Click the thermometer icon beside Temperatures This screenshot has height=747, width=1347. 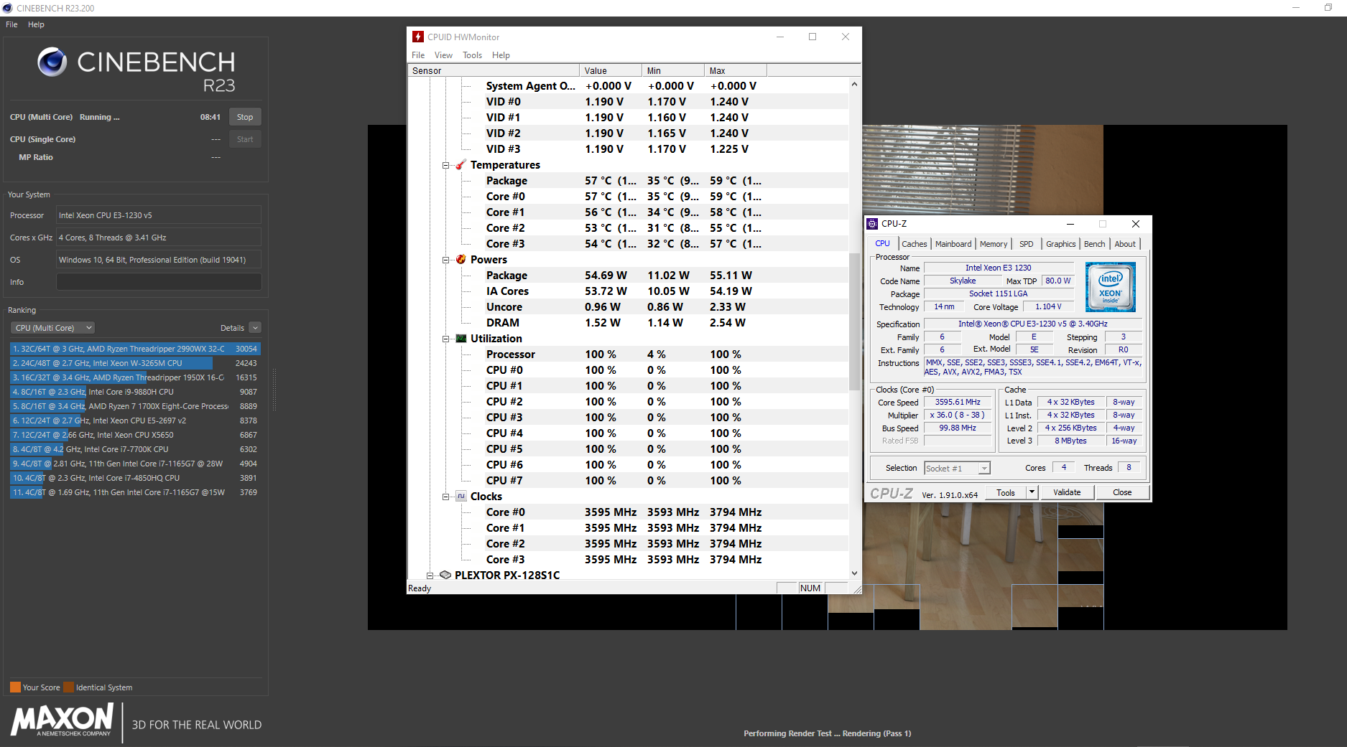(461, 165)
